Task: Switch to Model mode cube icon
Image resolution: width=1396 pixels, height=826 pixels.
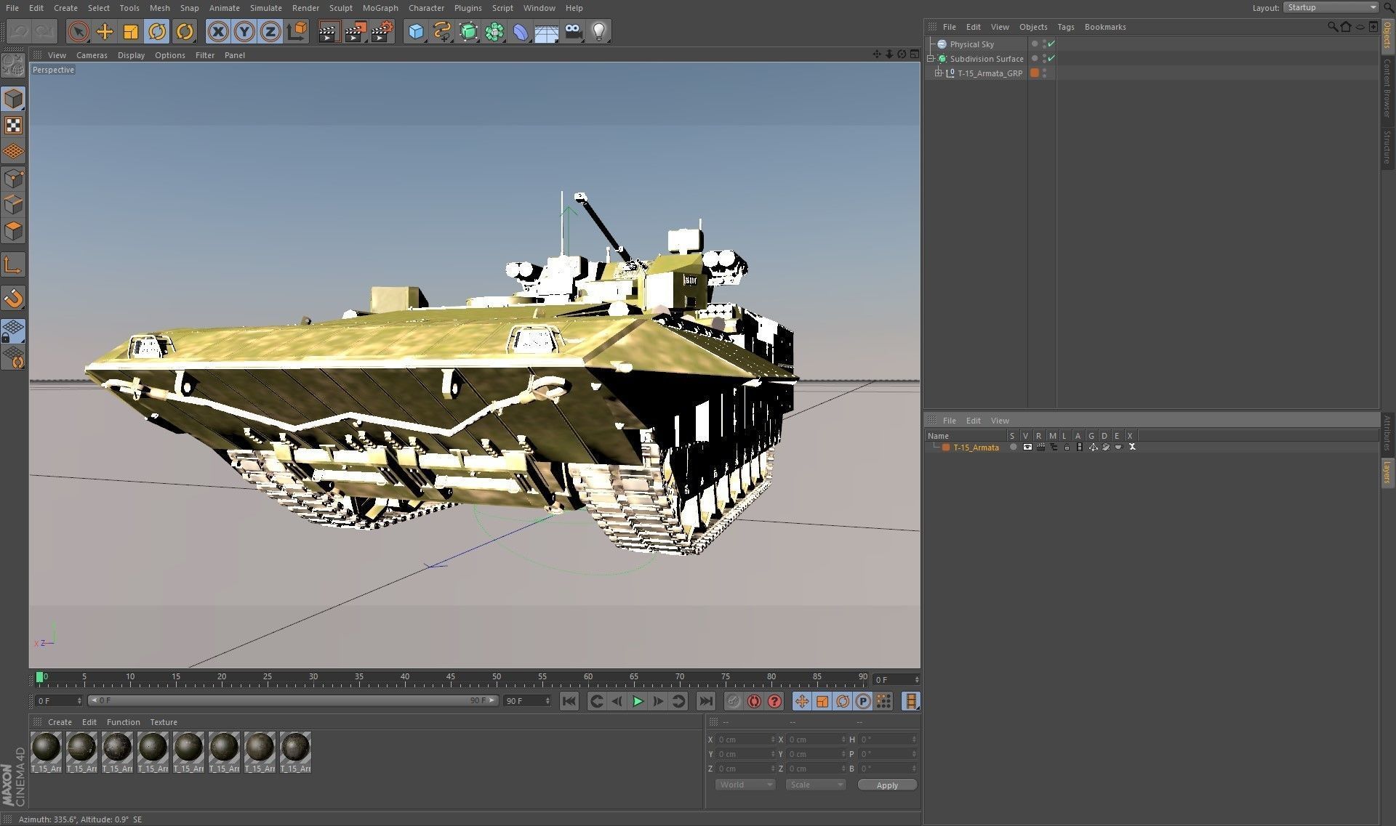Action: pyautogui.click(x=13, y=99)
